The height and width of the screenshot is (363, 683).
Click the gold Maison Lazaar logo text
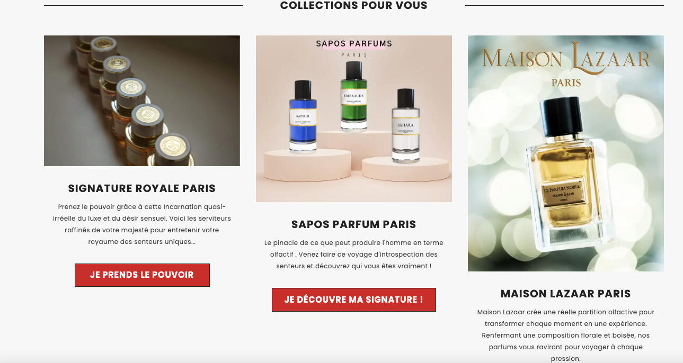(566, 58)
